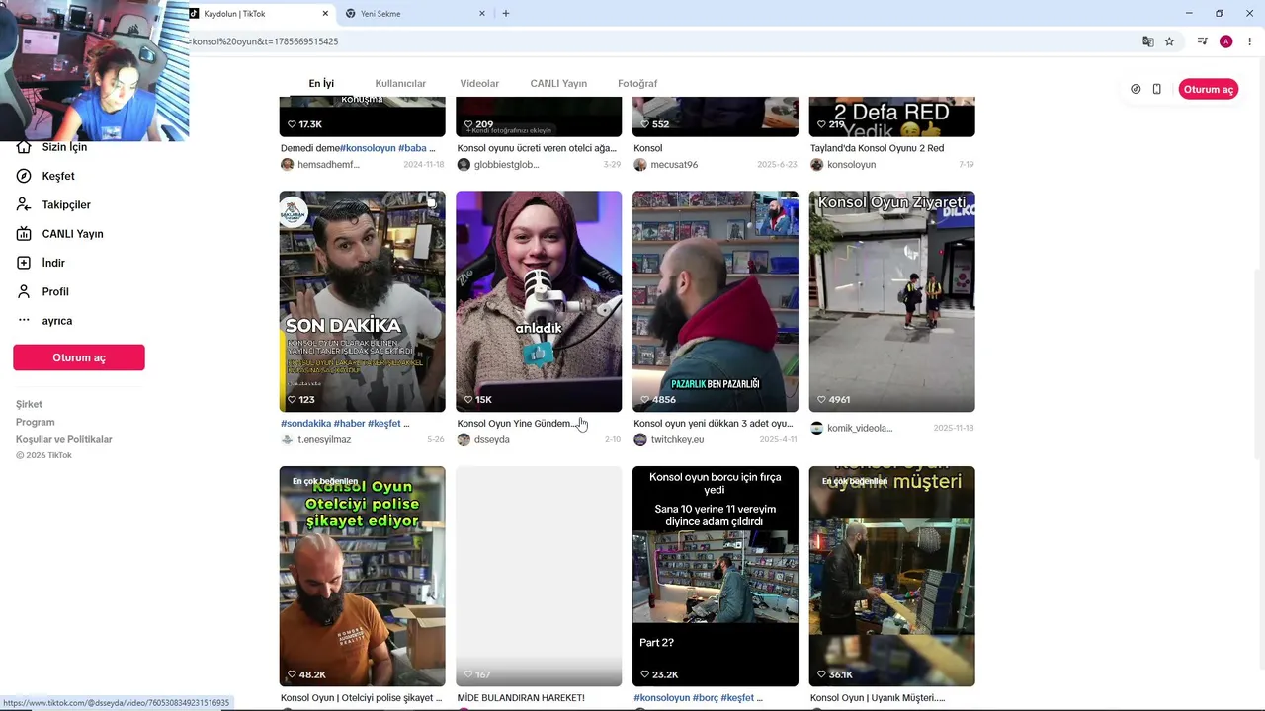Open the Şirket footer link
This screenshot has height=711, width=1265.
29,404
